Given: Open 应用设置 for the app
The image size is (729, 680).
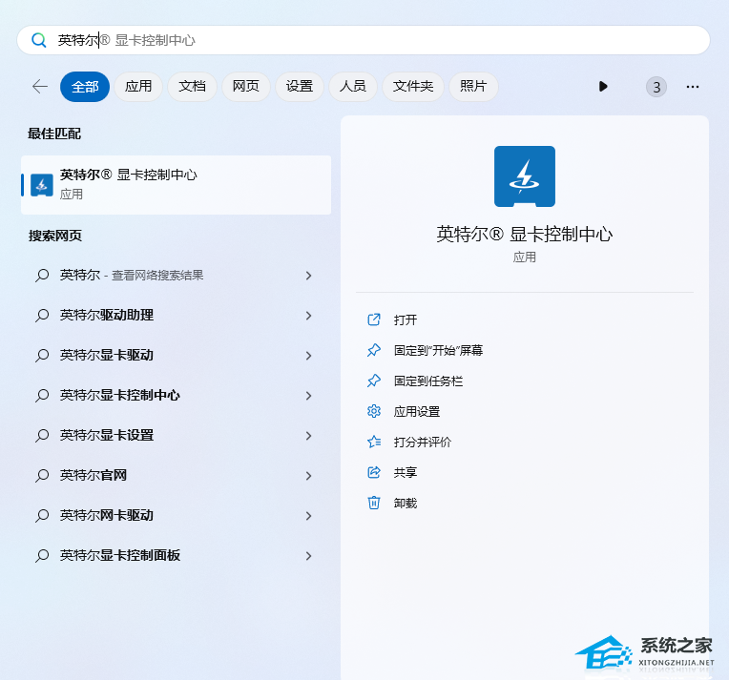Looking at the screenshot, I should coord(417,411).
